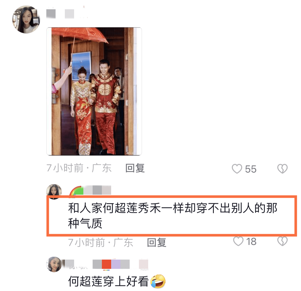Open the top commenter's blurred username
Viewport: 301px width, 291px height.
point(60,14)
